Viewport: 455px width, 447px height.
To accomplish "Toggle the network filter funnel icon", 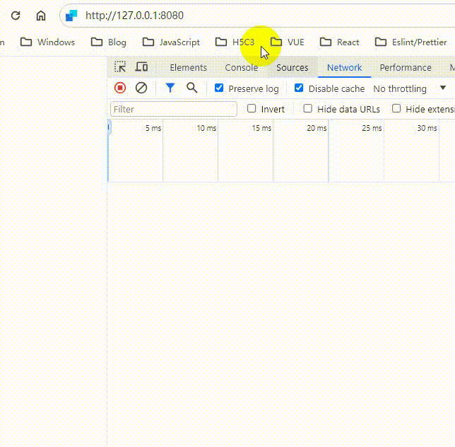I will 170,88.
